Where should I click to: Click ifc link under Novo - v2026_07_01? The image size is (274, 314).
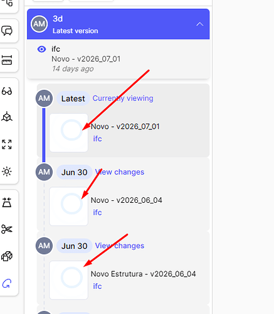pyautogui.click(x=97, y=139)
